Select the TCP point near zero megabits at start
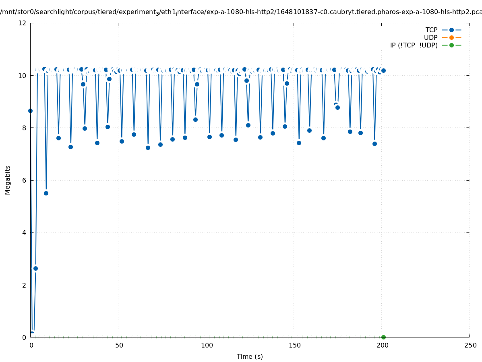 point(32,334)
